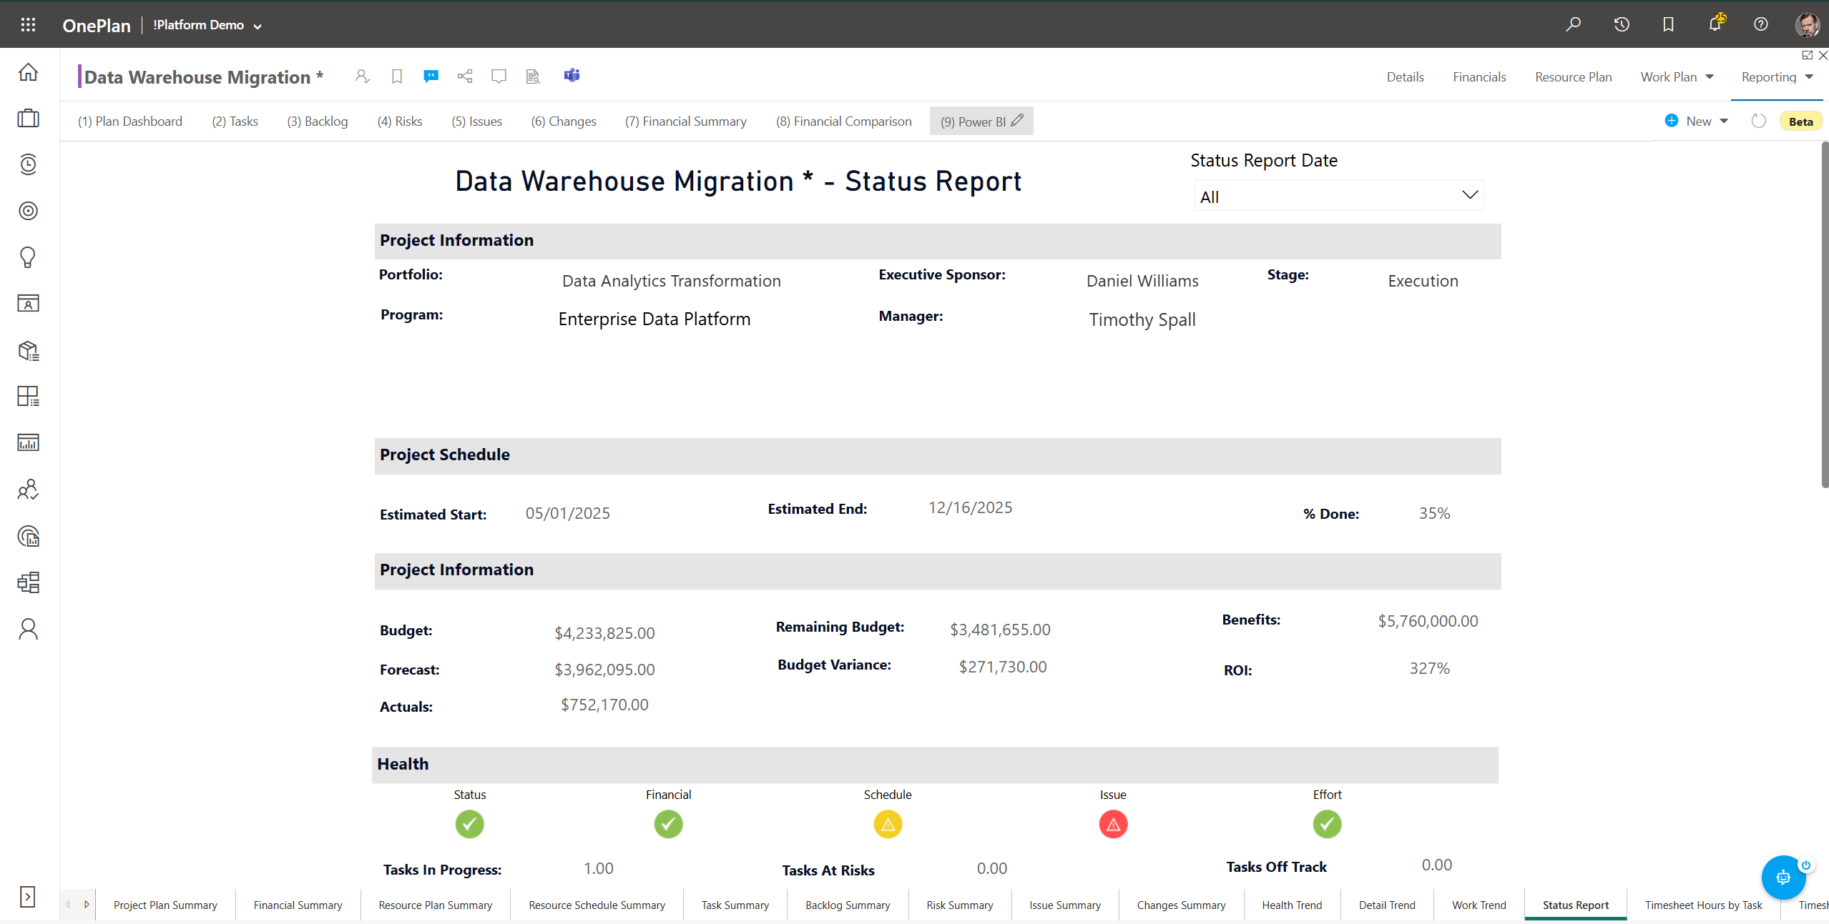
Task: Open user profile avatar
Action: (x=1808, y=24)
